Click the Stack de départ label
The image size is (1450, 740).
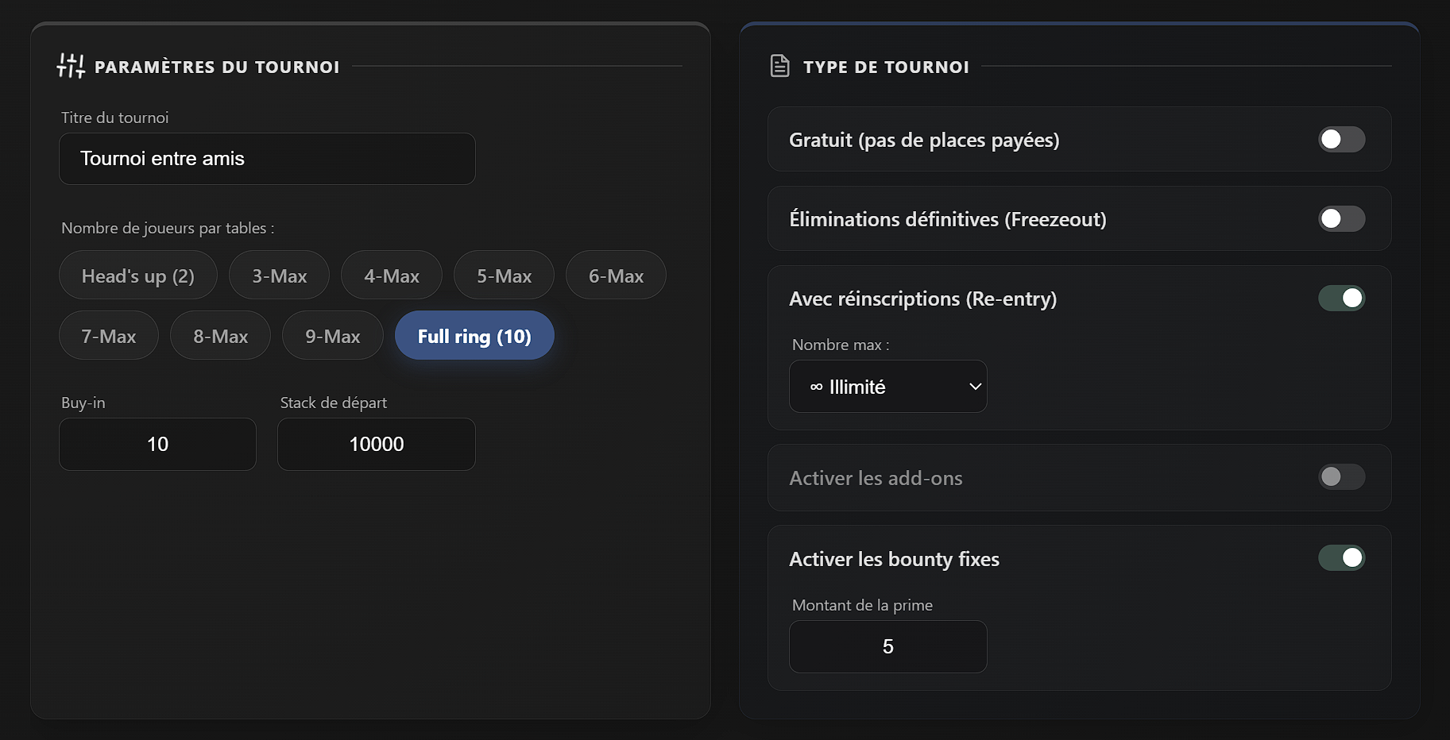tap(334, 403)
